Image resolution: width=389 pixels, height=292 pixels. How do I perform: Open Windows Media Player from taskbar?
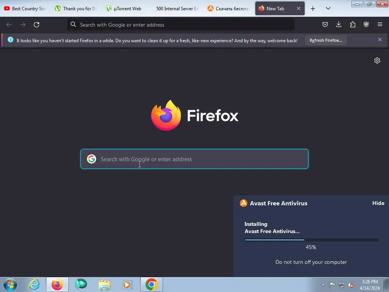128,284
